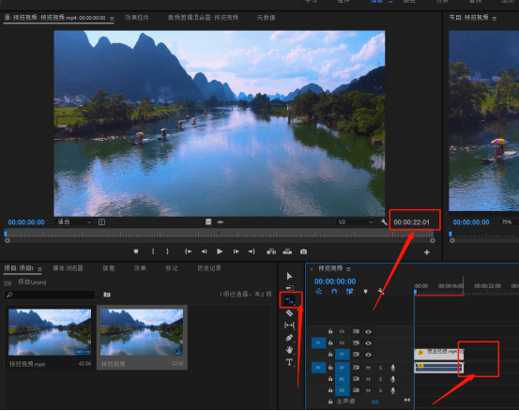The image size is (519, 411).
Task: Toggle visibility eye of track V1
Action: click(x=368, y=355)
